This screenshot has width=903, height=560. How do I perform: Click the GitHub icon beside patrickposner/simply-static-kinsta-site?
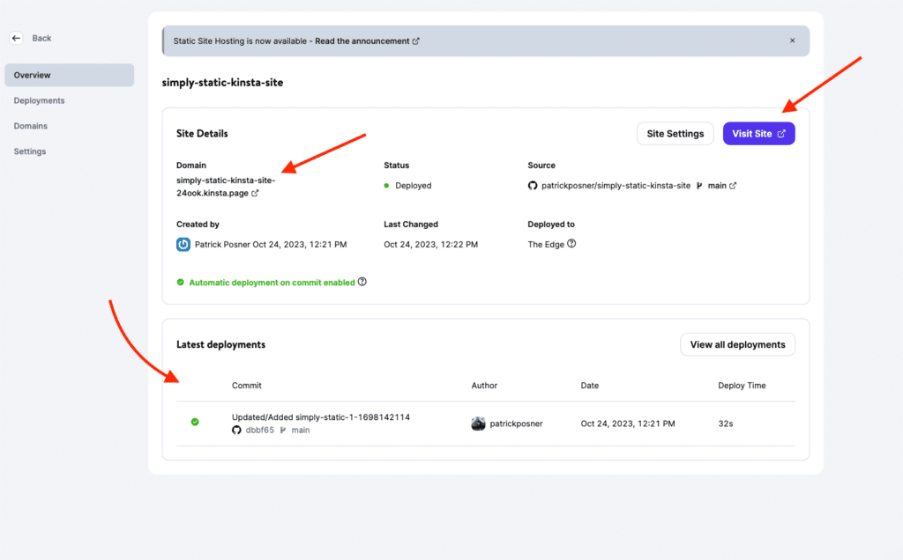pyautogui.click(x=533, y=186)
